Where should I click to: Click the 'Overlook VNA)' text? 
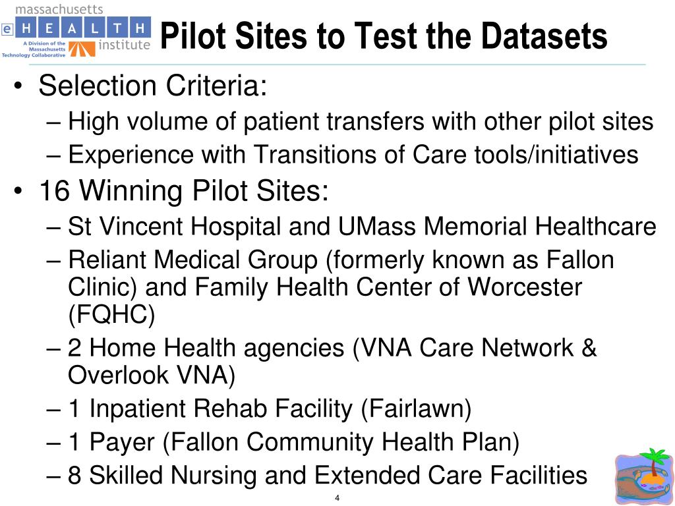coord(152,375)
